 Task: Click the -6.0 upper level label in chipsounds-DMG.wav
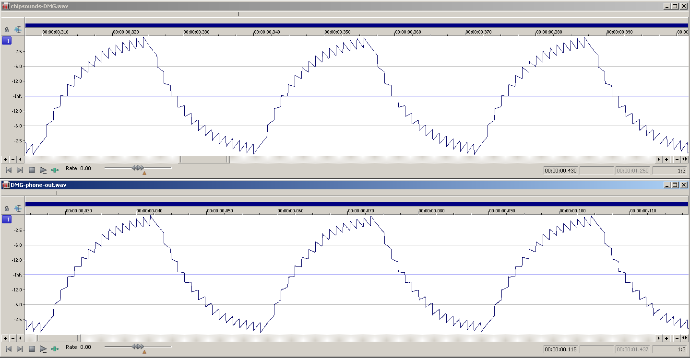[x=18, y=67]
